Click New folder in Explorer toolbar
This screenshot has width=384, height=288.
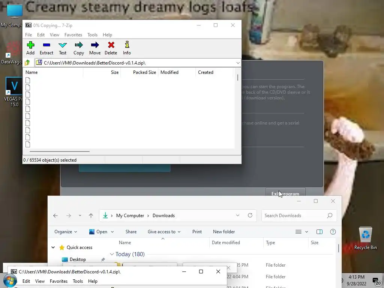point(224,232)
